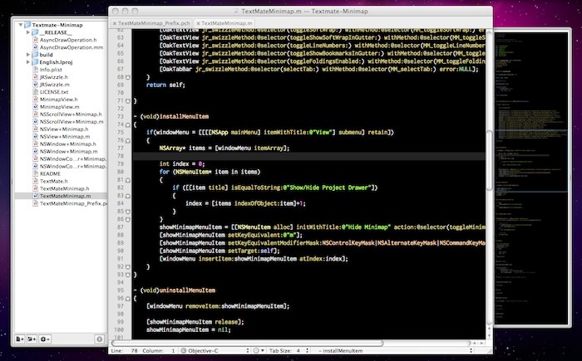This screenshot has width=582, height=361.
Task: Open the gear action menu in drawer
Action: point(46,339)
